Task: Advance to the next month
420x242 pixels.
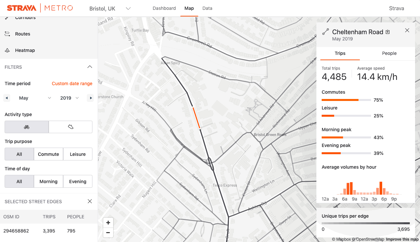Action: click(x=90, y=98)
